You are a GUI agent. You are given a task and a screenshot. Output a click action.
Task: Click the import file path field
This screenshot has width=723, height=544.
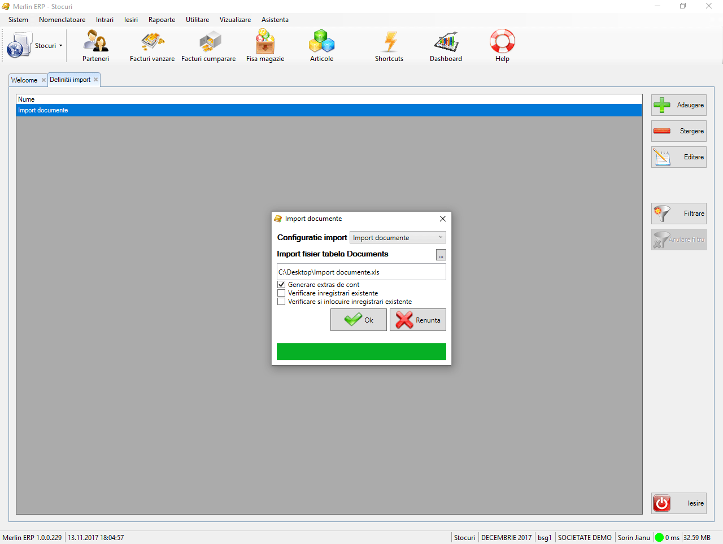point(361,272)
